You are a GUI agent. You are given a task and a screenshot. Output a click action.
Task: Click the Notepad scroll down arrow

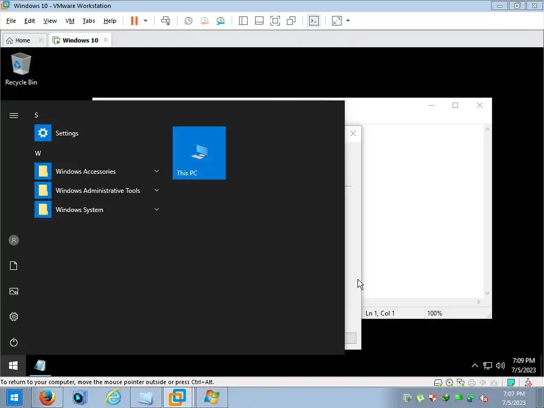(x=487, y=293)
